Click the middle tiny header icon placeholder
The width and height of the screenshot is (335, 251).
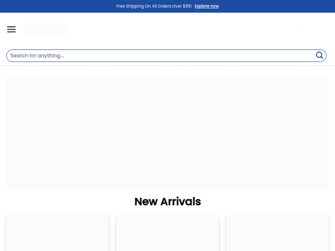[x=315, y=29]
